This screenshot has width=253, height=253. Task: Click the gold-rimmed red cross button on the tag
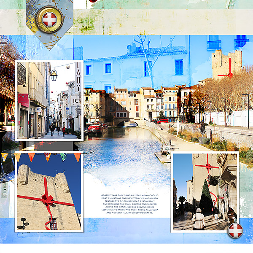(x=49, y=19)
